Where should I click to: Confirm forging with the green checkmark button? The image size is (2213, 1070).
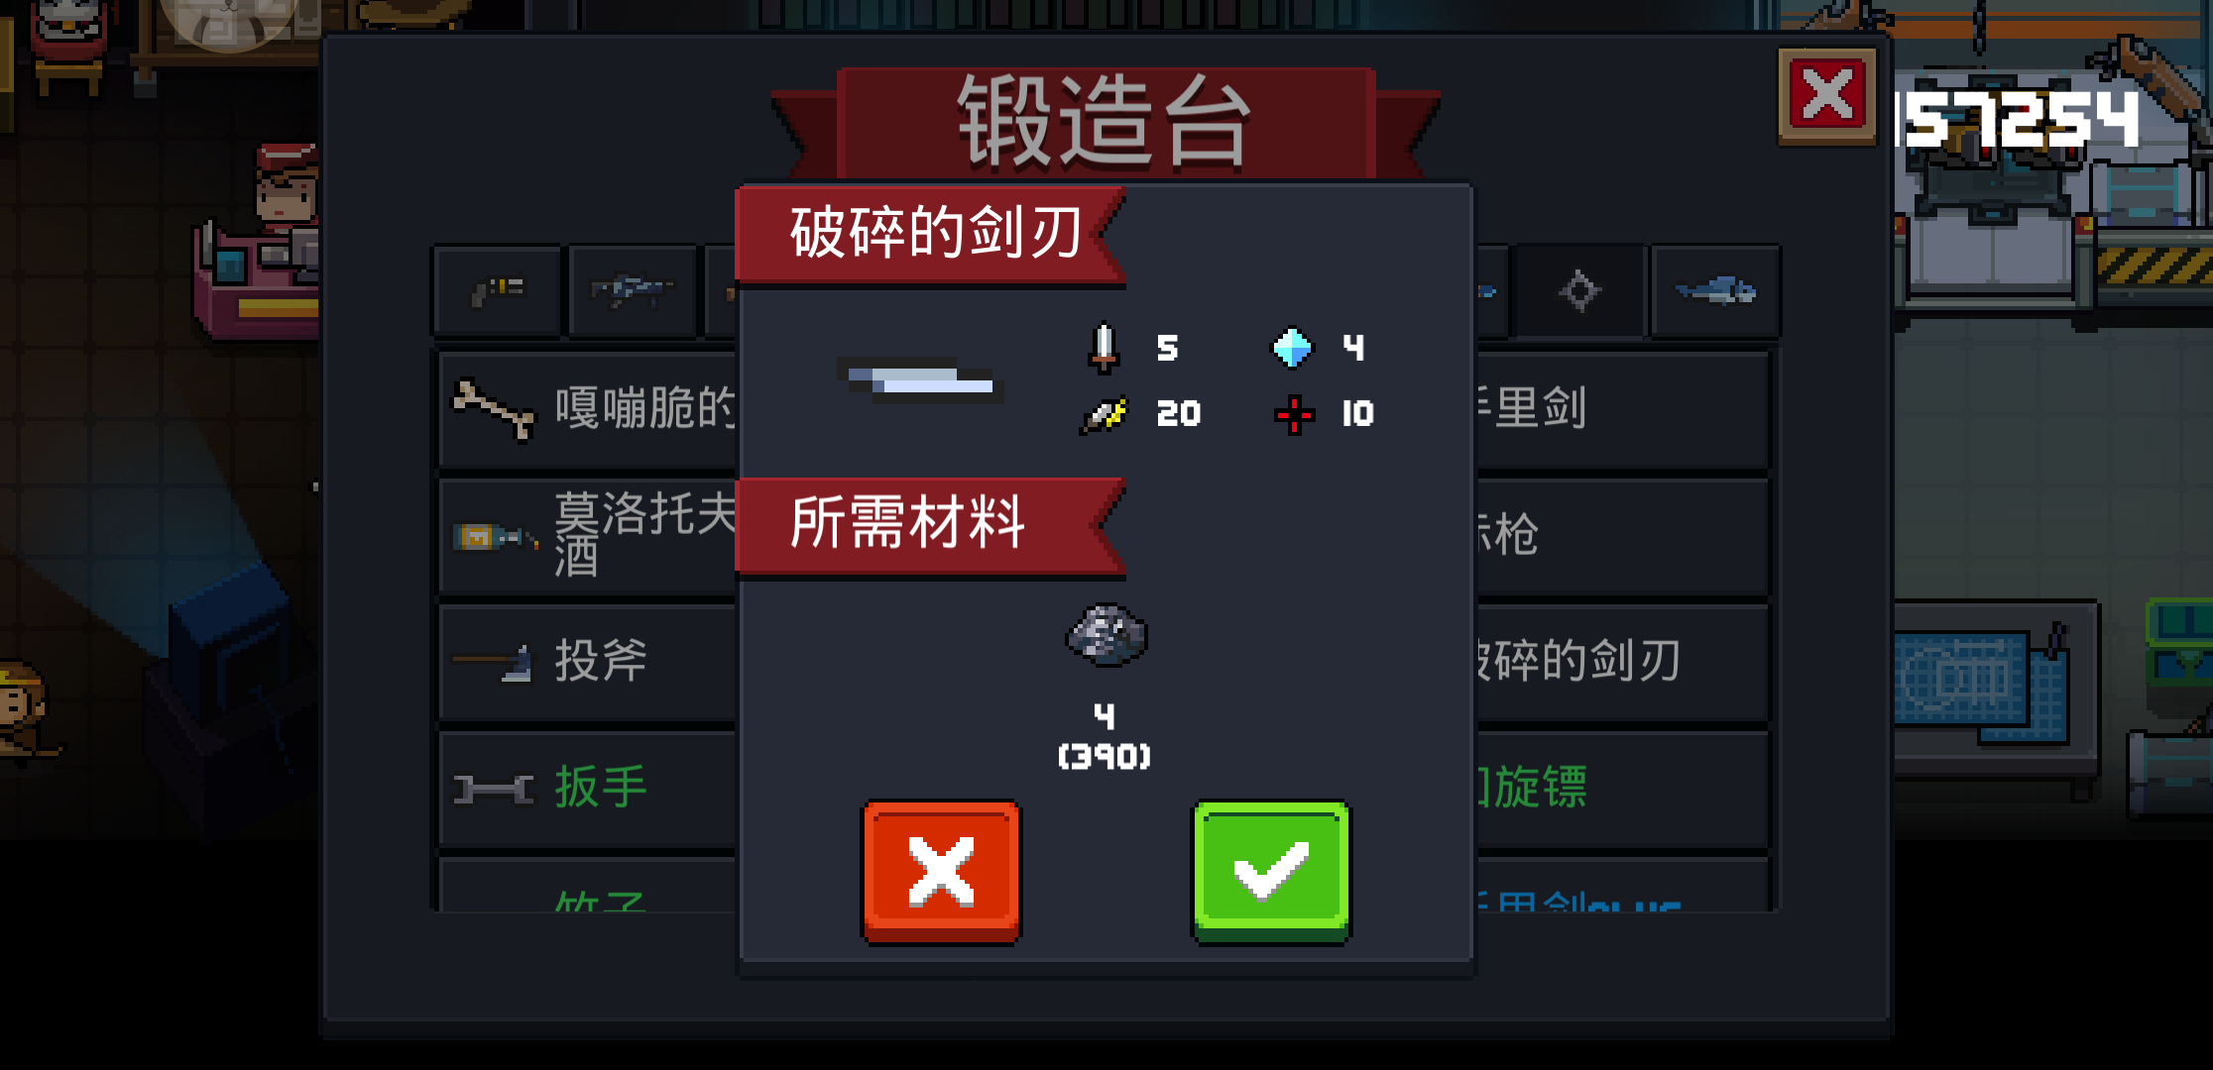(1271, 872)
